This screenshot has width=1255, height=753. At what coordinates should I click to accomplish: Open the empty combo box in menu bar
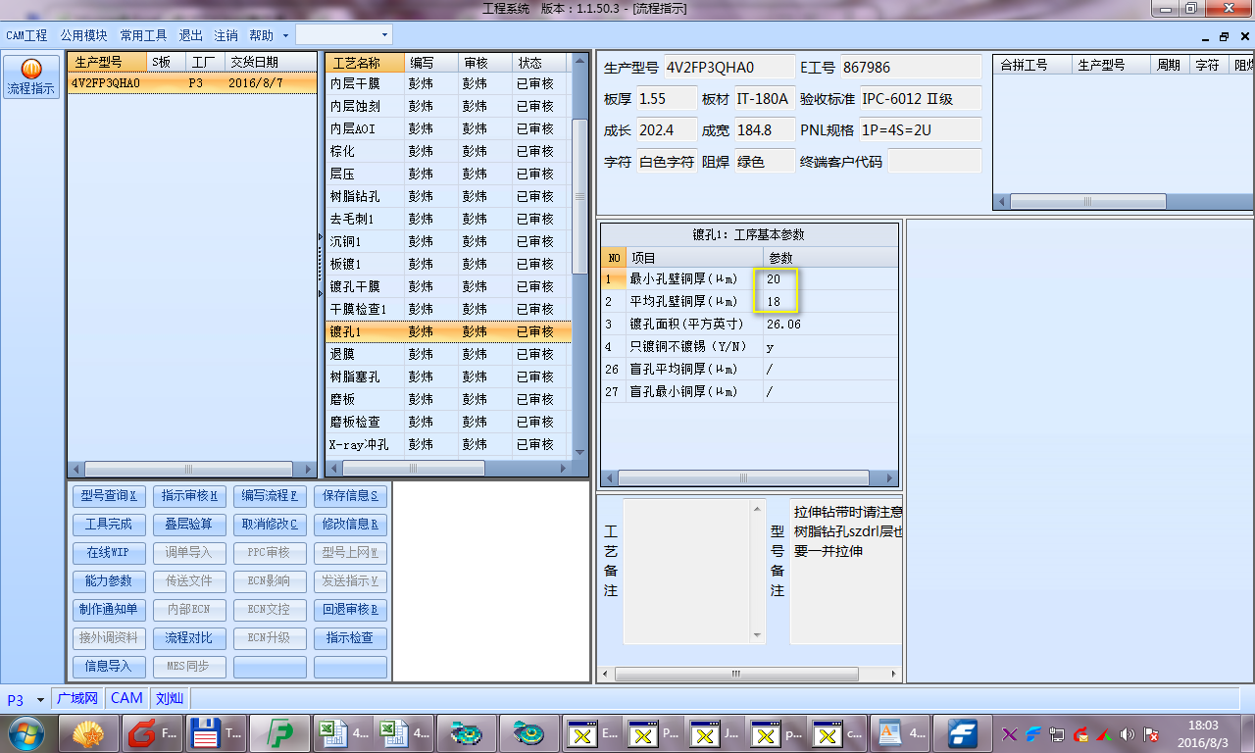[x=344, y=34]
